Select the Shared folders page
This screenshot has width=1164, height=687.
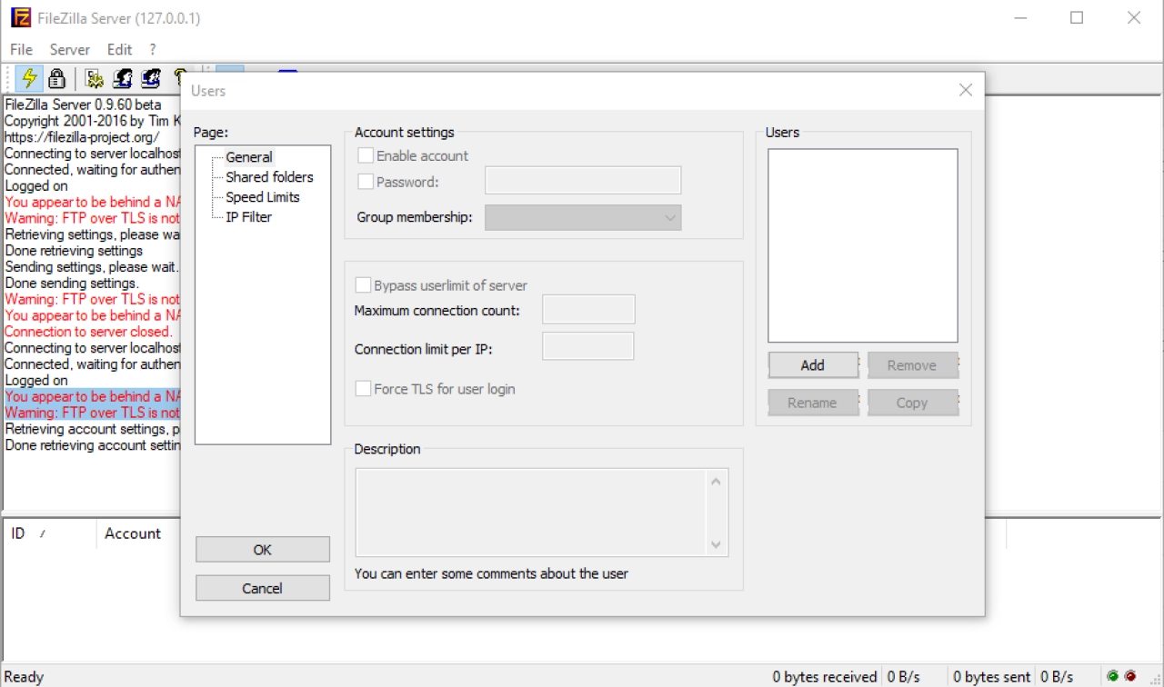[x=269, y=177]
